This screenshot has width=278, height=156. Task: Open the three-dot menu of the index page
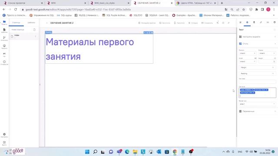pos(36,36)
